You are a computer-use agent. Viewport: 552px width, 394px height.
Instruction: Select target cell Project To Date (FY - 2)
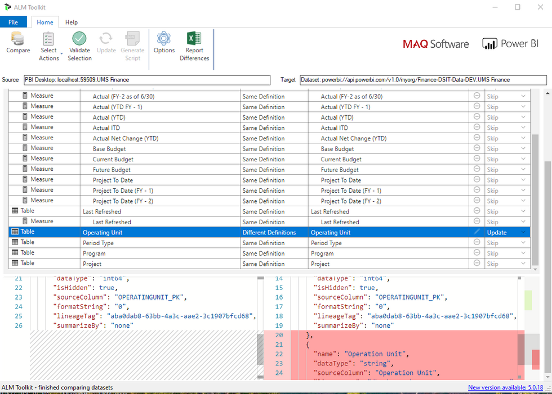click(x=388, y=201)
